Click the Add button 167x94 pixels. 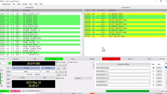pyautogui.click(x=44, y=78)
